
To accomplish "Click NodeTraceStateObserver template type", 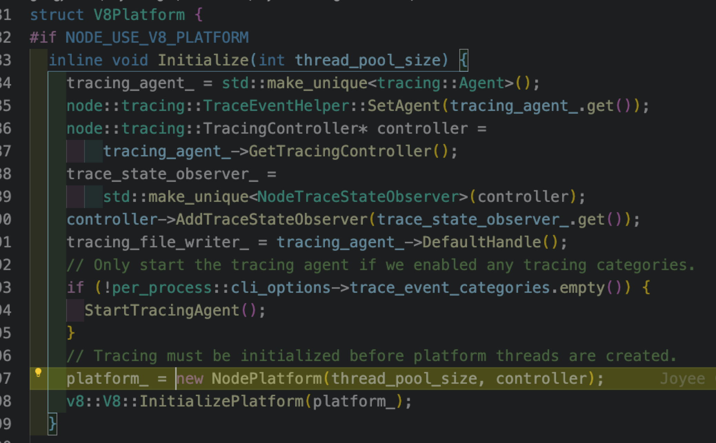I will point(358,197).
